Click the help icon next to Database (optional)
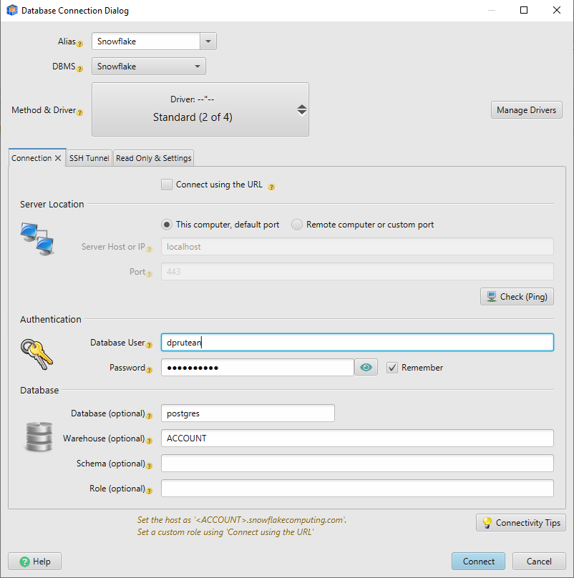 point(149,416)
